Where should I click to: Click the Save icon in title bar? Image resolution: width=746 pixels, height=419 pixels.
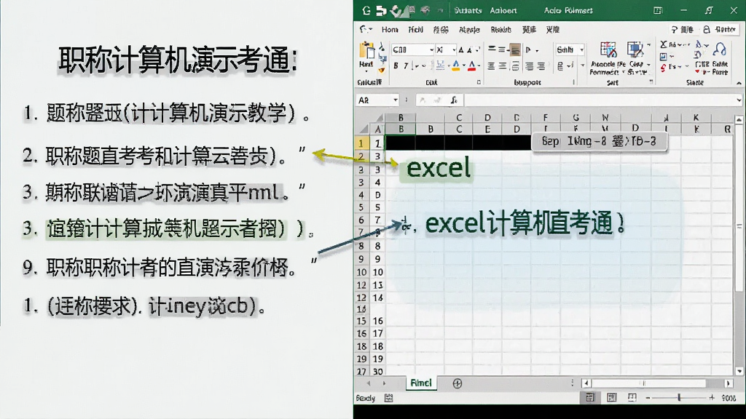[381, 10]
